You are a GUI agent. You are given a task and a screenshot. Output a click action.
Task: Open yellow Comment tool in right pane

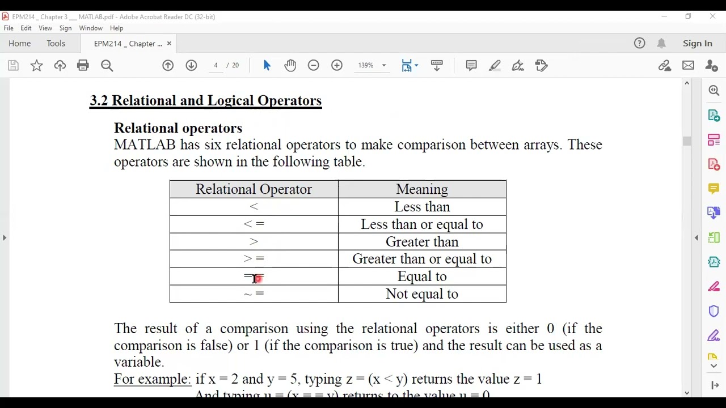coord(714,189)
